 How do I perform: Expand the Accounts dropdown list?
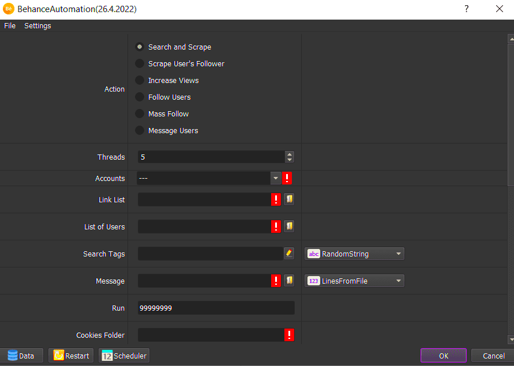tap(275, 178)
